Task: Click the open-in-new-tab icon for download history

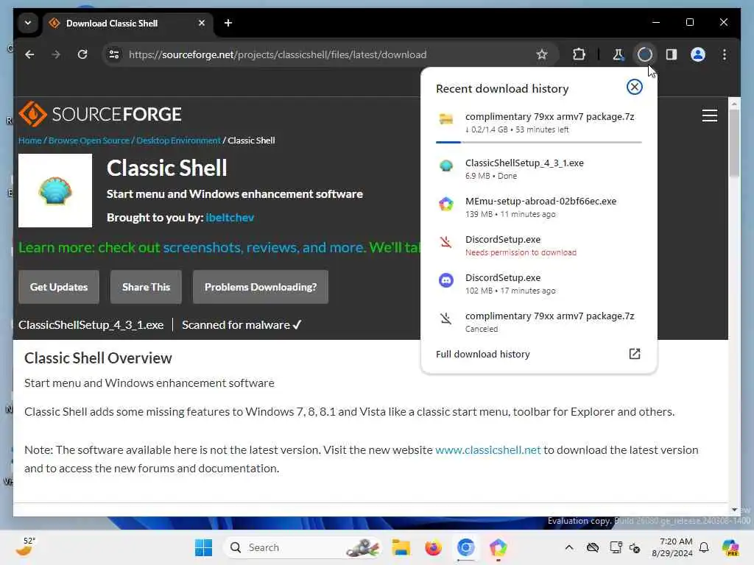Action: click(x=634, y=354)
